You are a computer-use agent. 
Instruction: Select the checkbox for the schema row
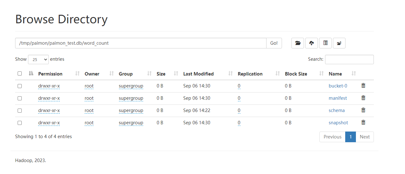pos(20,110)
